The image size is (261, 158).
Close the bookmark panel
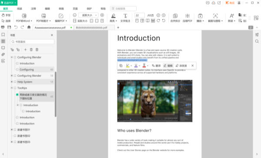52,35
